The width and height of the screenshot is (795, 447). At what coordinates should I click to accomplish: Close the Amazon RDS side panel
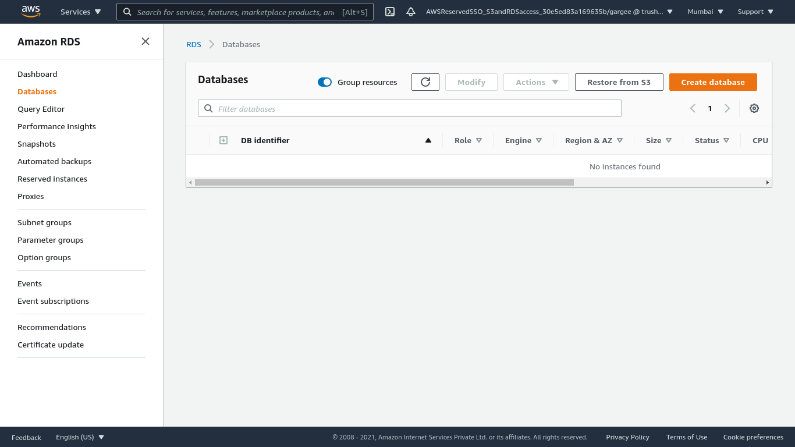coord(145,41)
